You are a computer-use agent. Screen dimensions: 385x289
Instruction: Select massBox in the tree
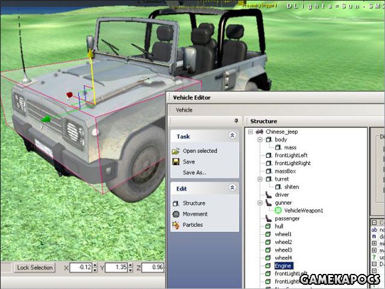285,171
